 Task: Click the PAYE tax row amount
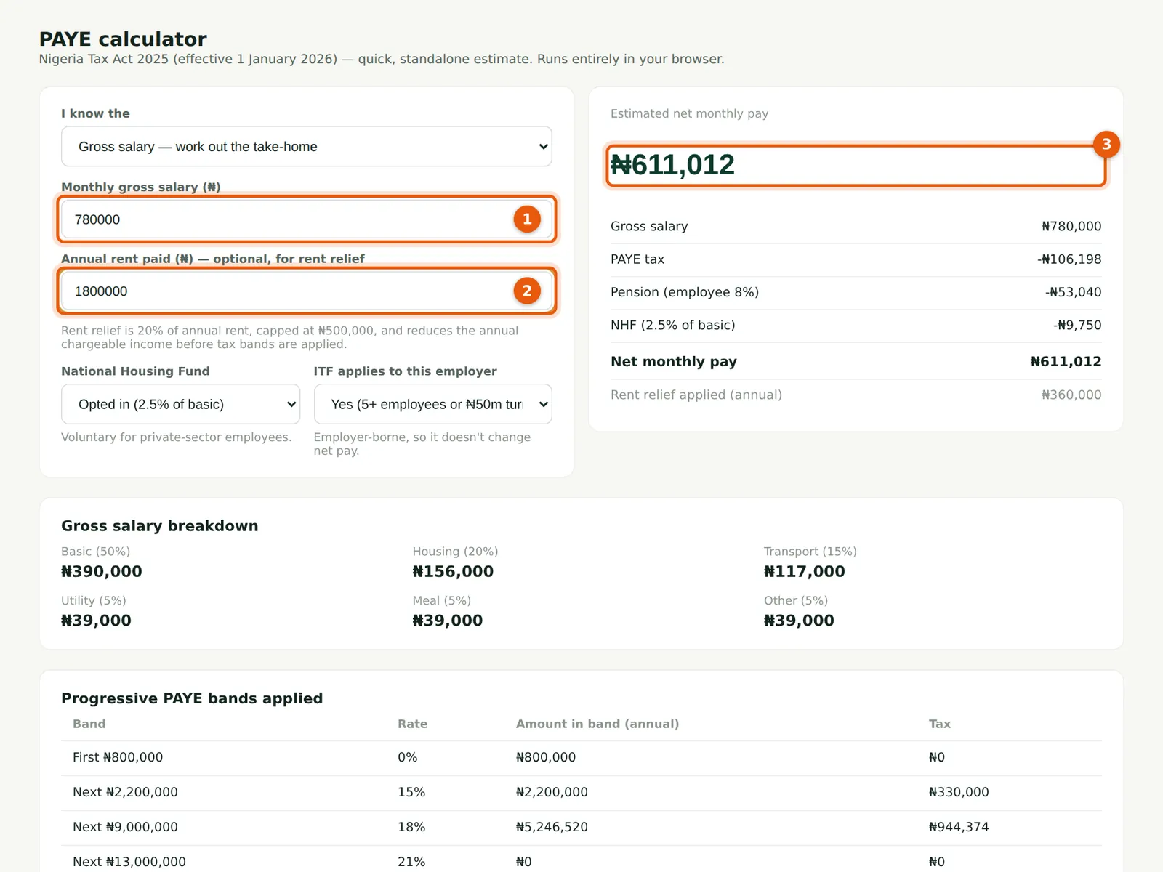pos(1069,259)
